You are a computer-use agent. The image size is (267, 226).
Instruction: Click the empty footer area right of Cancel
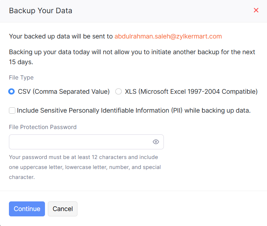coord(171,209)
